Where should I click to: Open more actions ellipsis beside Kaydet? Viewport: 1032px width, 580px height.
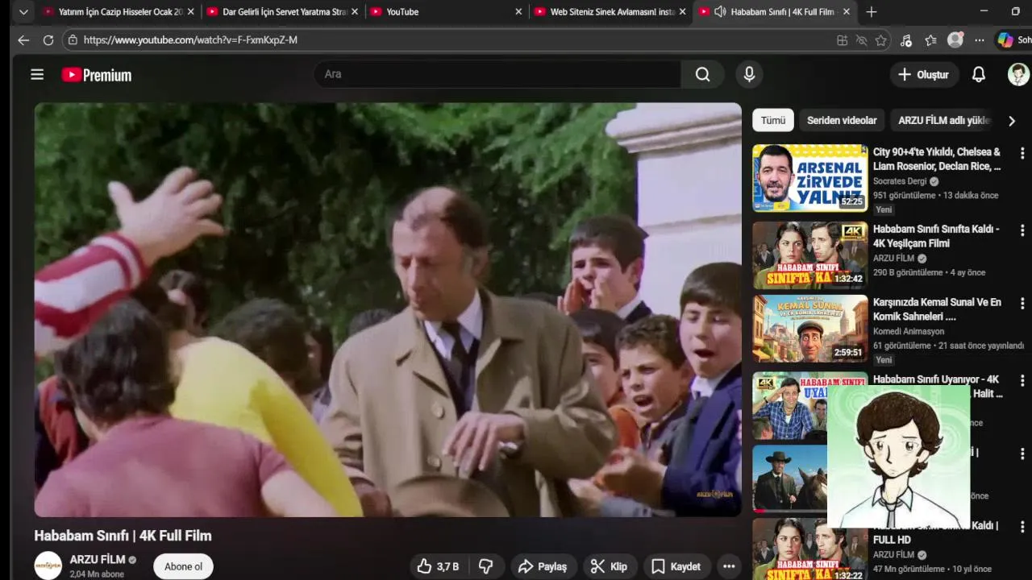point(729,566)
